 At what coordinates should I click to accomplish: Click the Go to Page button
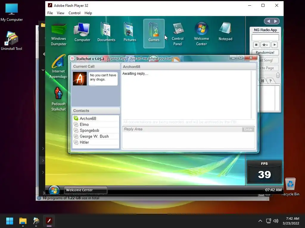tap(268, 68)
